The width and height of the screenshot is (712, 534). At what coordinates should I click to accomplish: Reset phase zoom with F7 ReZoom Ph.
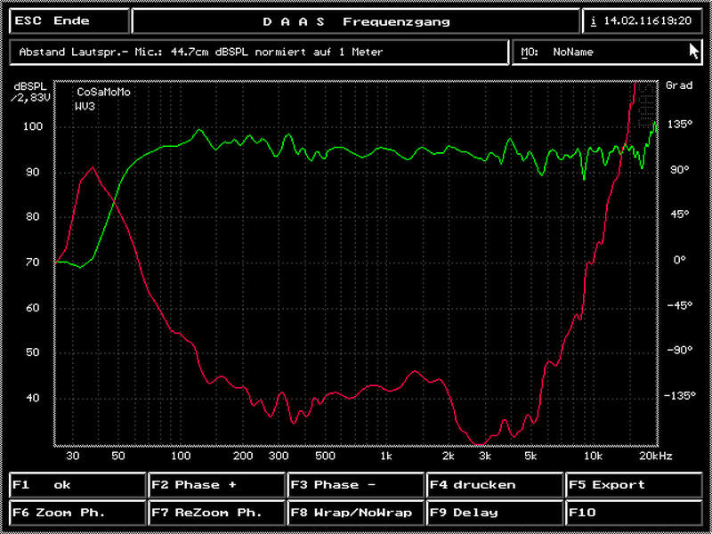point(217,513)
